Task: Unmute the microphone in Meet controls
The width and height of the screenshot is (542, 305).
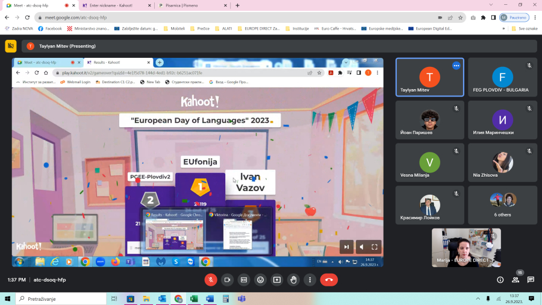Action: pyautogui.click(x=211, y=280)
